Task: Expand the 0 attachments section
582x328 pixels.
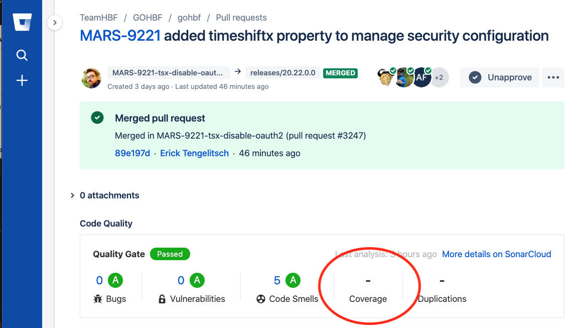Action: tap(73, 195)
